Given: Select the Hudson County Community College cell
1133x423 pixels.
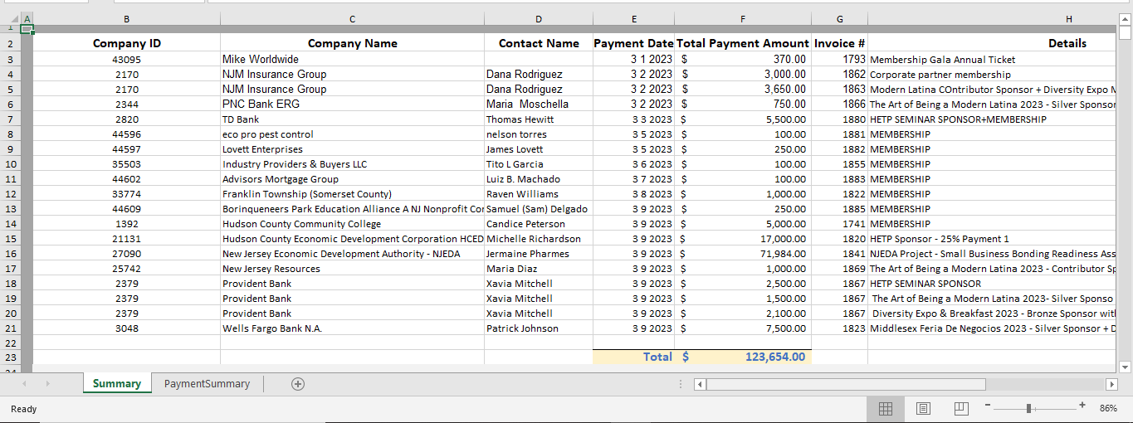Looking at the screenshot, I should [352, 224].
